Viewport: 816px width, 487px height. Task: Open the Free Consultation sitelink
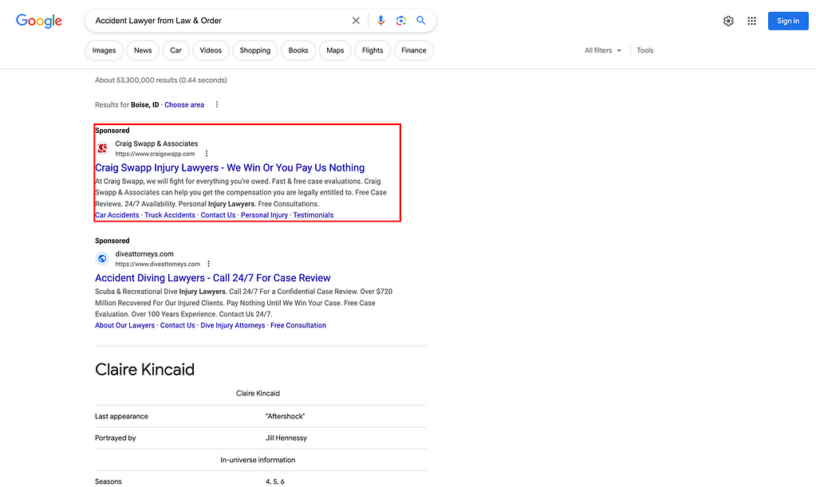pyautogui.click(x=298, y=325)
